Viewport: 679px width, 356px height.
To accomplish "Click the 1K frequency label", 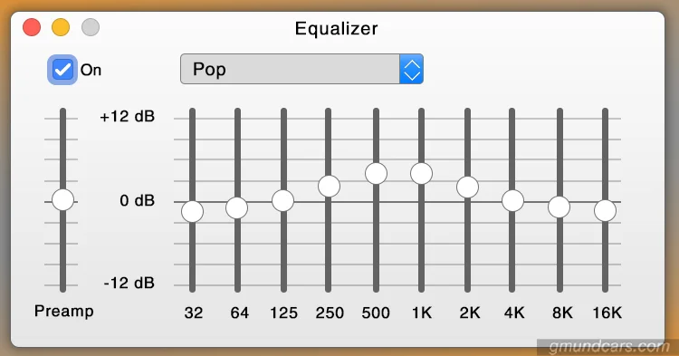I will 422,313.
